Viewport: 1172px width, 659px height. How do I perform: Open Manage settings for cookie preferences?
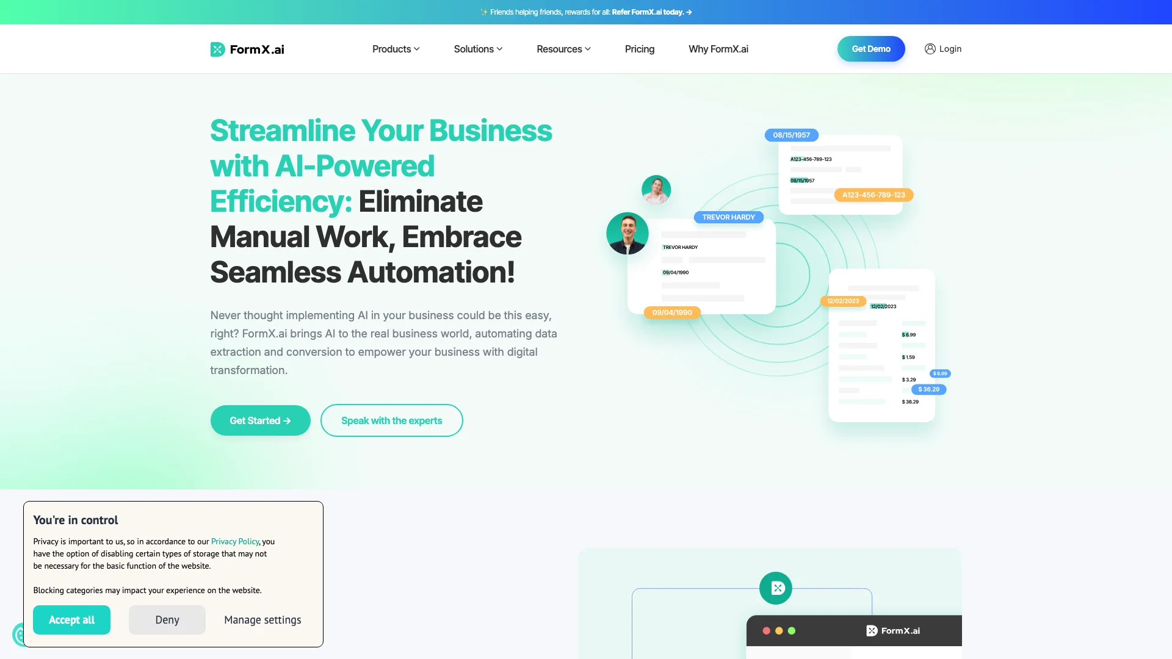(x=262, y=619)
